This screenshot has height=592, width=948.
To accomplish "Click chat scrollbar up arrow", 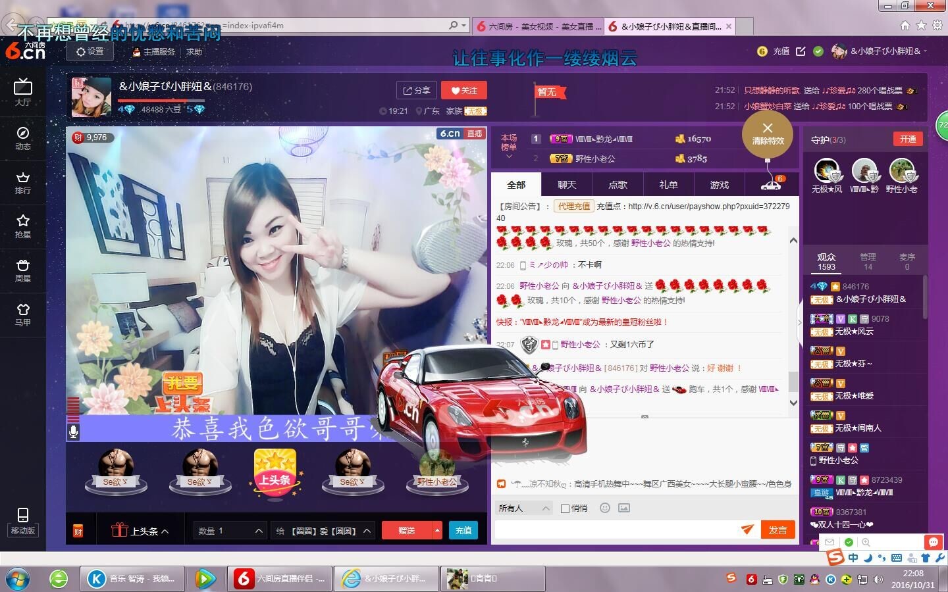I will pos(793,241).
